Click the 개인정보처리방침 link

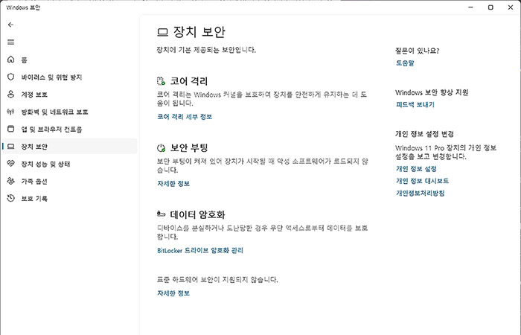coord(421,193)
